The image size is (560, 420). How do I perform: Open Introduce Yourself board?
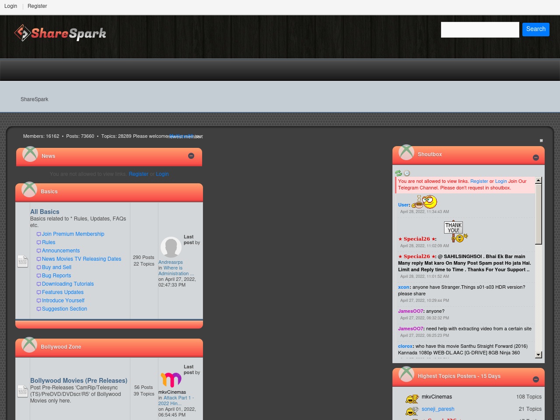pos(63,301)
